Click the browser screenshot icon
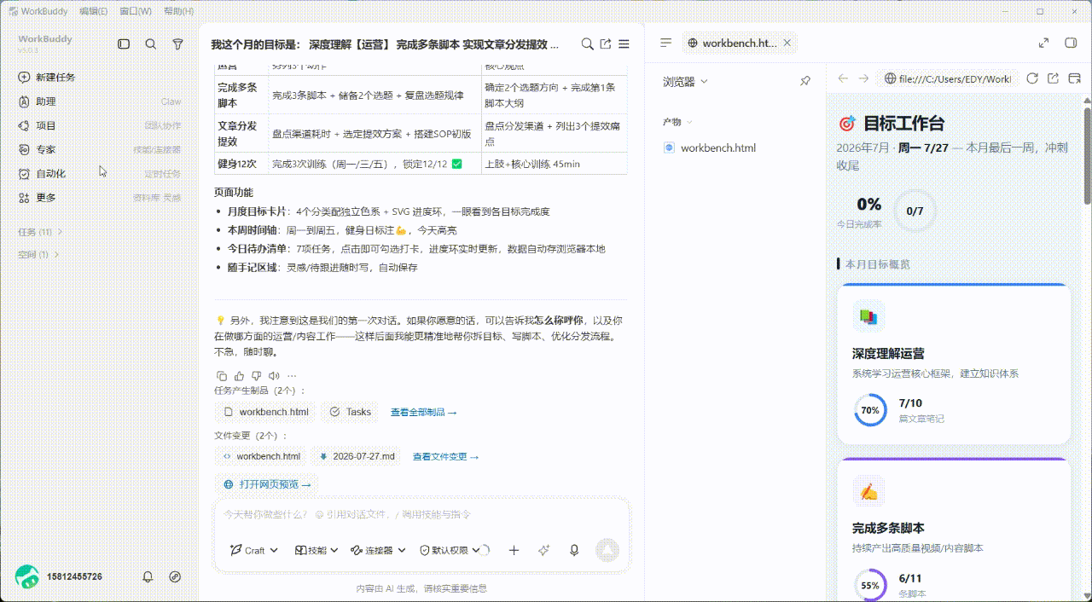 pyautogui.click(x=1073, y=78)
